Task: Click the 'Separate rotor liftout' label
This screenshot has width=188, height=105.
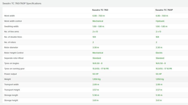Action: (x=14, y=58)
